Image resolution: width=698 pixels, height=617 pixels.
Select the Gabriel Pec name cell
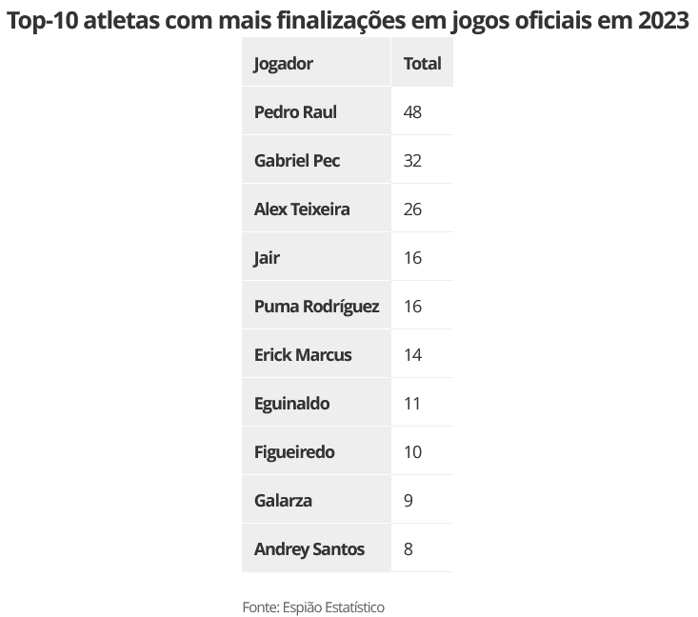pos(297,161)
